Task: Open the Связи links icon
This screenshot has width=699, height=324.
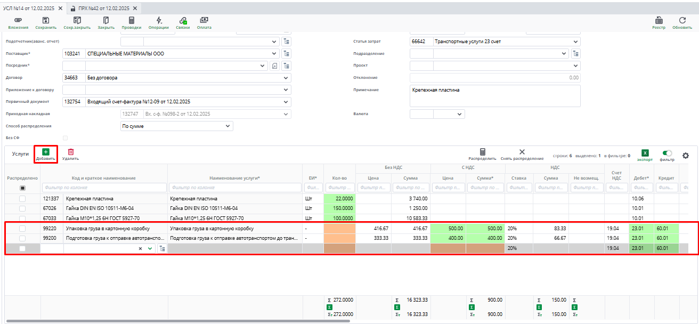Action: (183, 20)
